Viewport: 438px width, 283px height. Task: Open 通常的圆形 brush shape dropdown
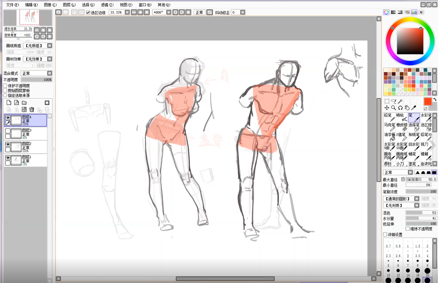[x=401, y=199]
